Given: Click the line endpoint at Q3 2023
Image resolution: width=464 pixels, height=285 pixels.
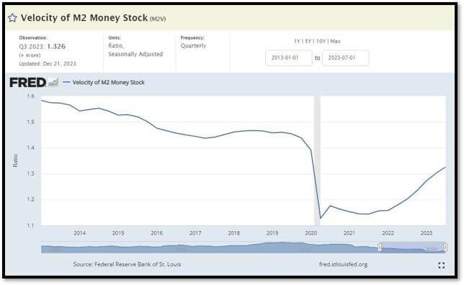Looking at the screenshot, I should pyautogui.click(x=445, y=168).
